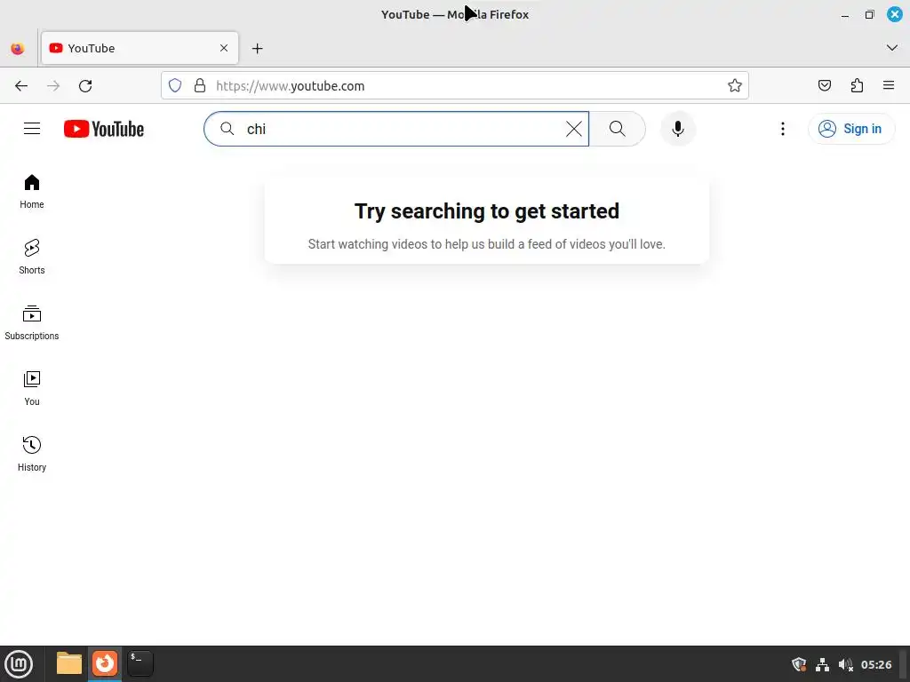Open the You section in sidebar
This screenshot has width=910, height=682.
tap(32, 388)
